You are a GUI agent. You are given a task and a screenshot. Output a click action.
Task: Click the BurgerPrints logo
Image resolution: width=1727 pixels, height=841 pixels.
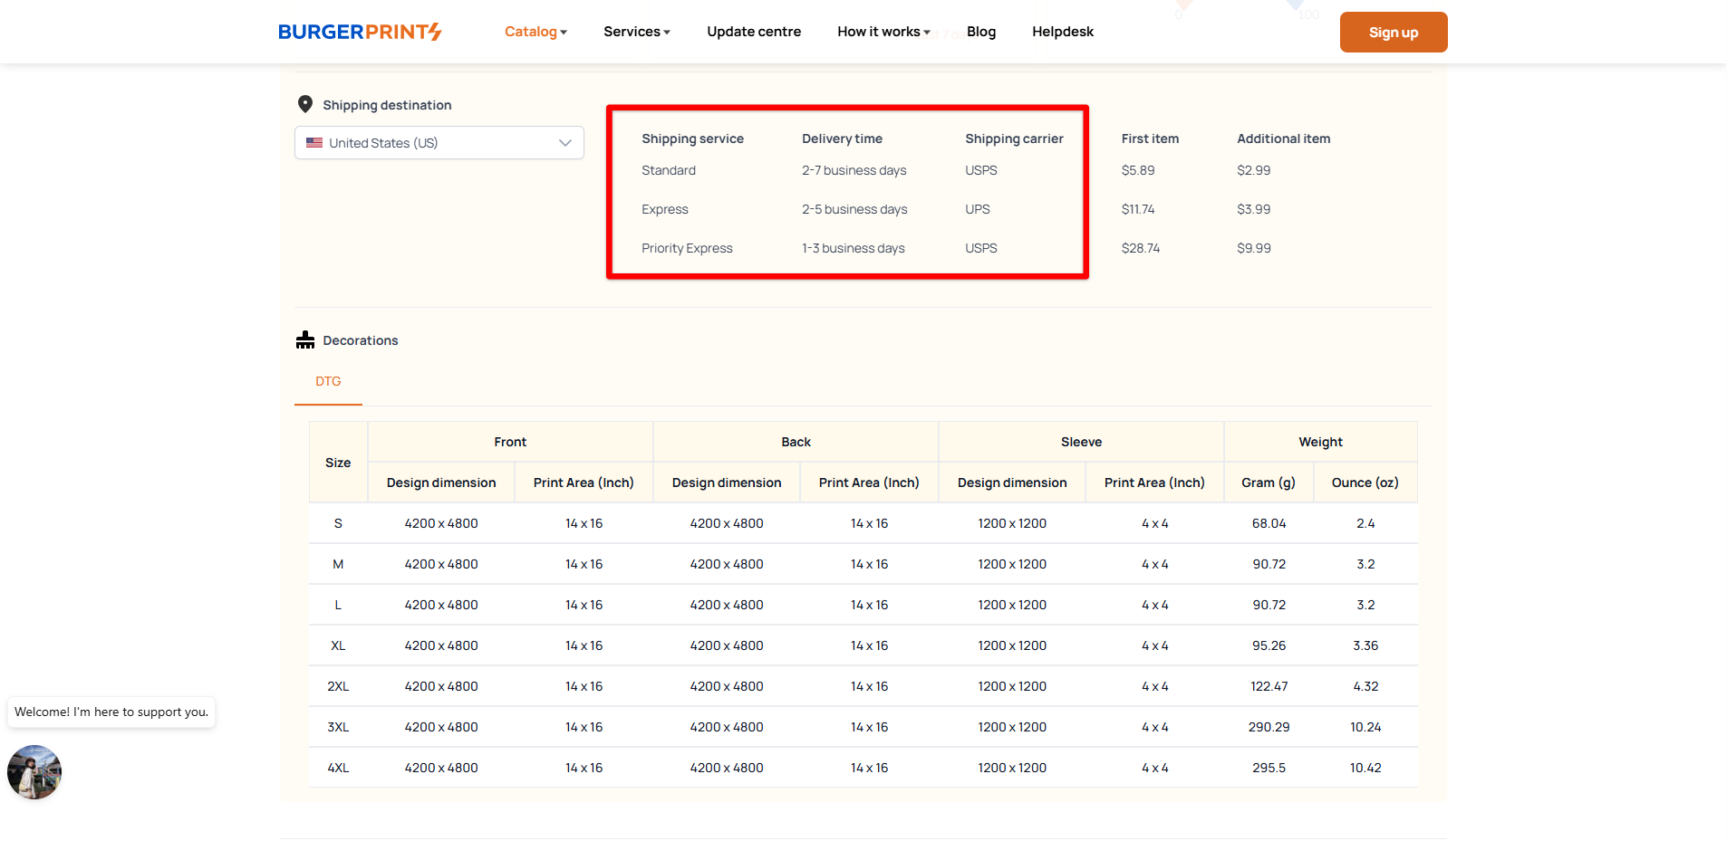360,32
